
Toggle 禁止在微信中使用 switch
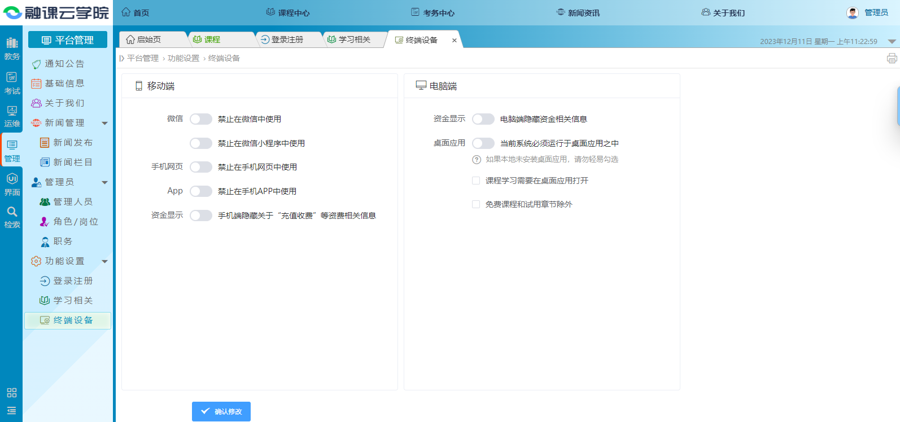[200, 119]
